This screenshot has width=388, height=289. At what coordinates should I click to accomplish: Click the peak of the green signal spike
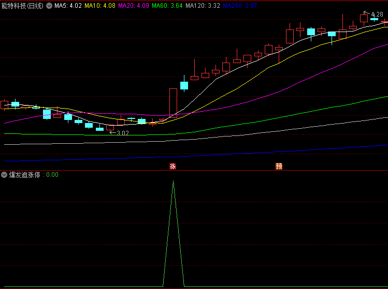click(x=173, y=181)
